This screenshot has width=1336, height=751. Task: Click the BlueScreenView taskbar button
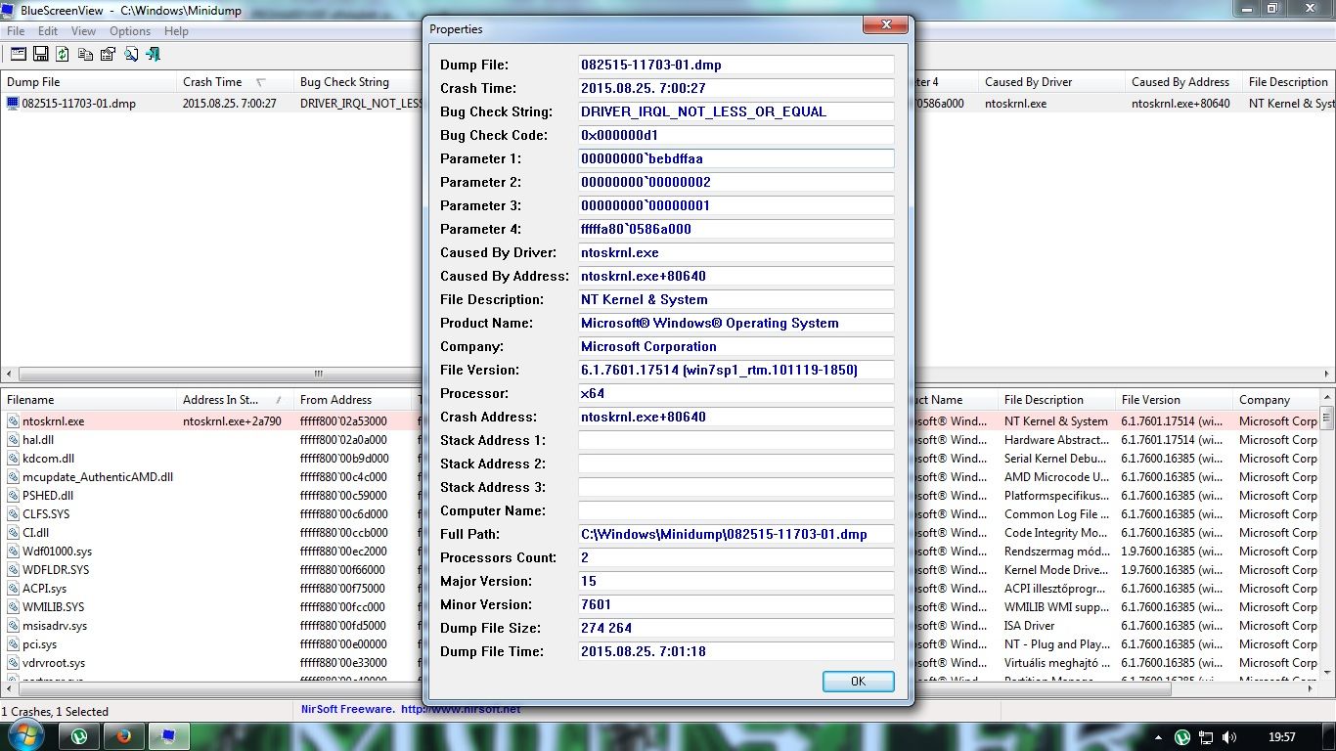(168, 736)
